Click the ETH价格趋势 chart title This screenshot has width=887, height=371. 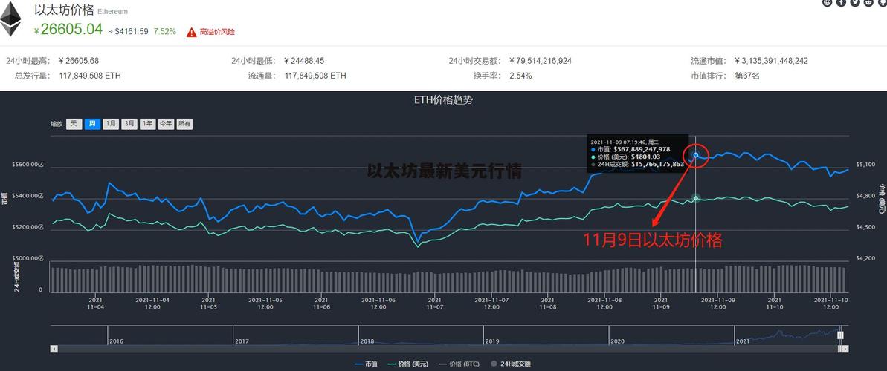click(443, 100)
